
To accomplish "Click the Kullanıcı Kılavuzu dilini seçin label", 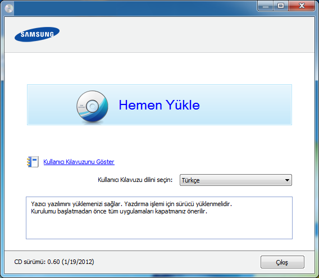I will pos(135,180).
